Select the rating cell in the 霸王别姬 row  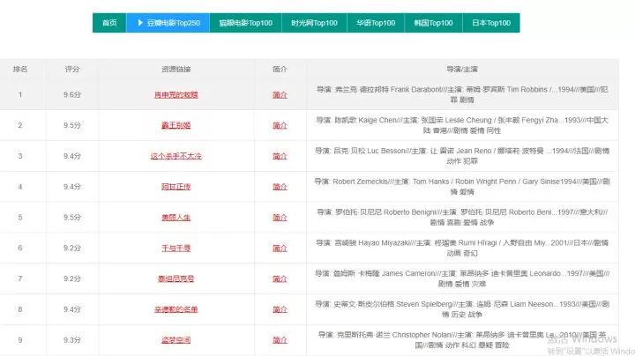(x=72, y=125)
